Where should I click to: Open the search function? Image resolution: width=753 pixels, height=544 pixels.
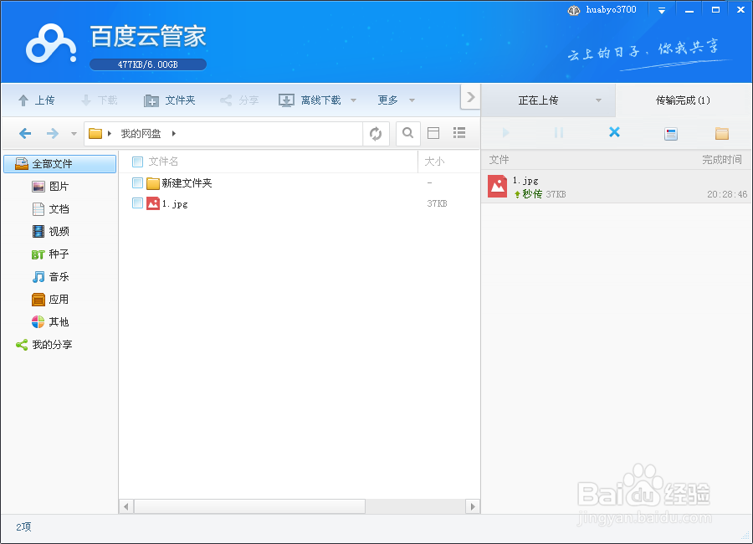pyautogui.click(x=407, y=133)
